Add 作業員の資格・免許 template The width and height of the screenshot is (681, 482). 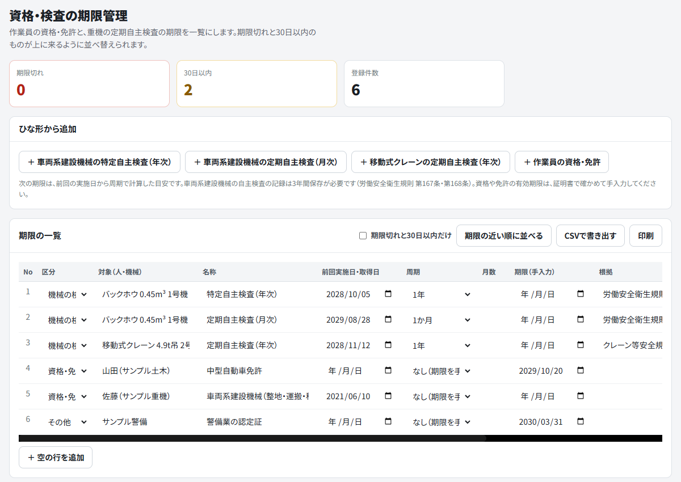pyautogui.click(x=562, y=162)
